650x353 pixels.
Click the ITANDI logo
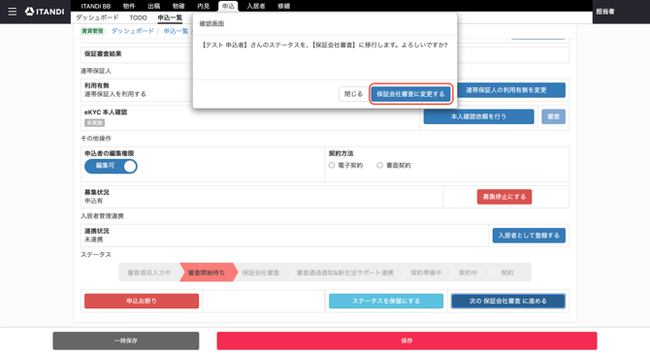tap(45, 12)
